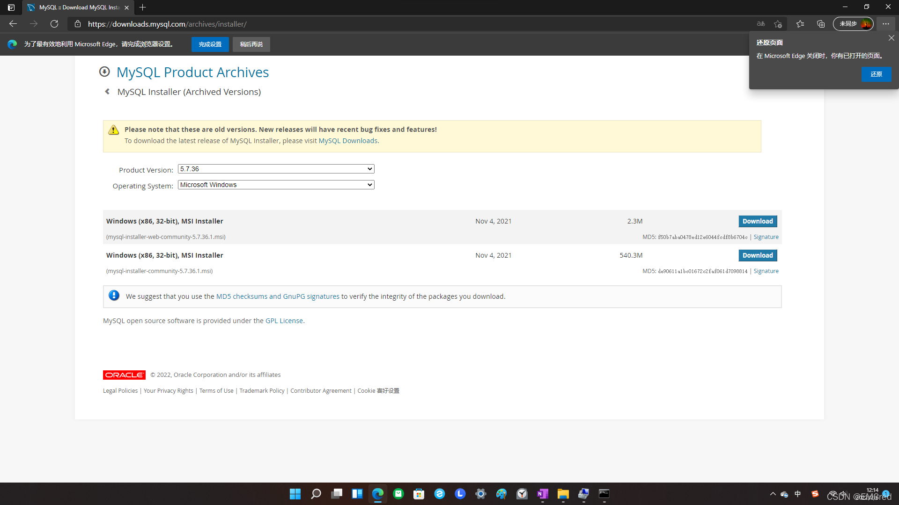Click the translate page icon

coord(760,24)
